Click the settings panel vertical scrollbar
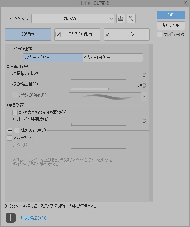The width and height of the screenshot is (190, 227). click(151, 123)
